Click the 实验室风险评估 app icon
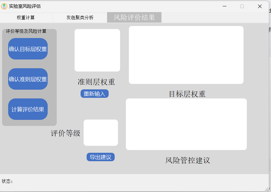This screenshot has width=271, height=192. pyautogui.click(x=4, y=6)
